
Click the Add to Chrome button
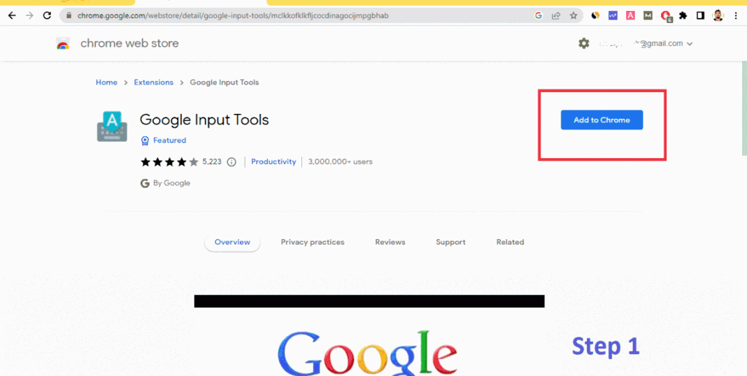click(602, 120)
